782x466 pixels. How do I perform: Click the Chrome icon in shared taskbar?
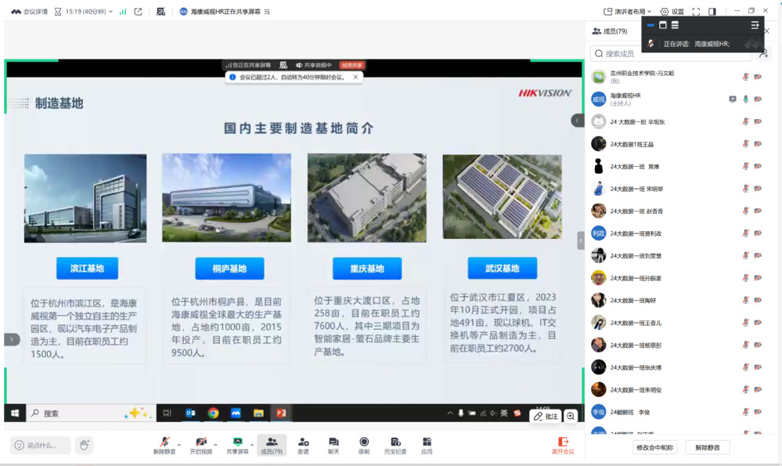[213, 413]
